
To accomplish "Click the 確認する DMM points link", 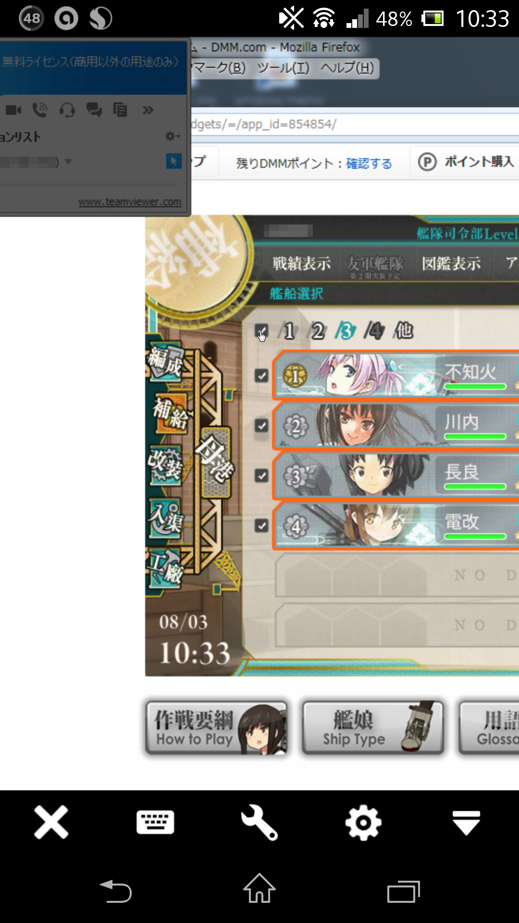I will (x=369, y=163).
